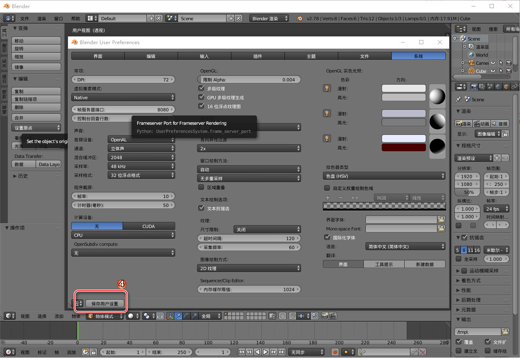Screen dimensions: 520x358
Task: Click the pin icon beside Scene in properties
Action: [458, 99]
